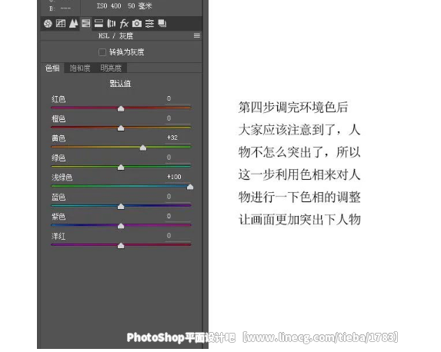The image size is (441, 352).
Task: Click the 红色 value field
Action: point(178,99)
